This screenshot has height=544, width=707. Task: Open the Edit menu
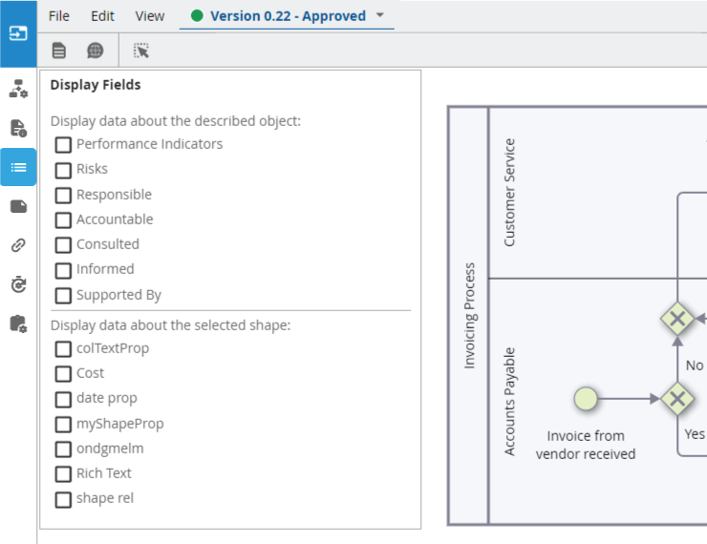pyautogui.click(x=102, y=16)
